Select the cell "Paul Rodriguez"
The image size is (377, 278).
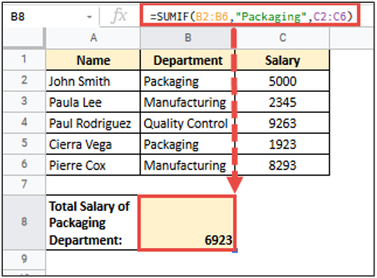pyautogui.click(x=94, y=123)
